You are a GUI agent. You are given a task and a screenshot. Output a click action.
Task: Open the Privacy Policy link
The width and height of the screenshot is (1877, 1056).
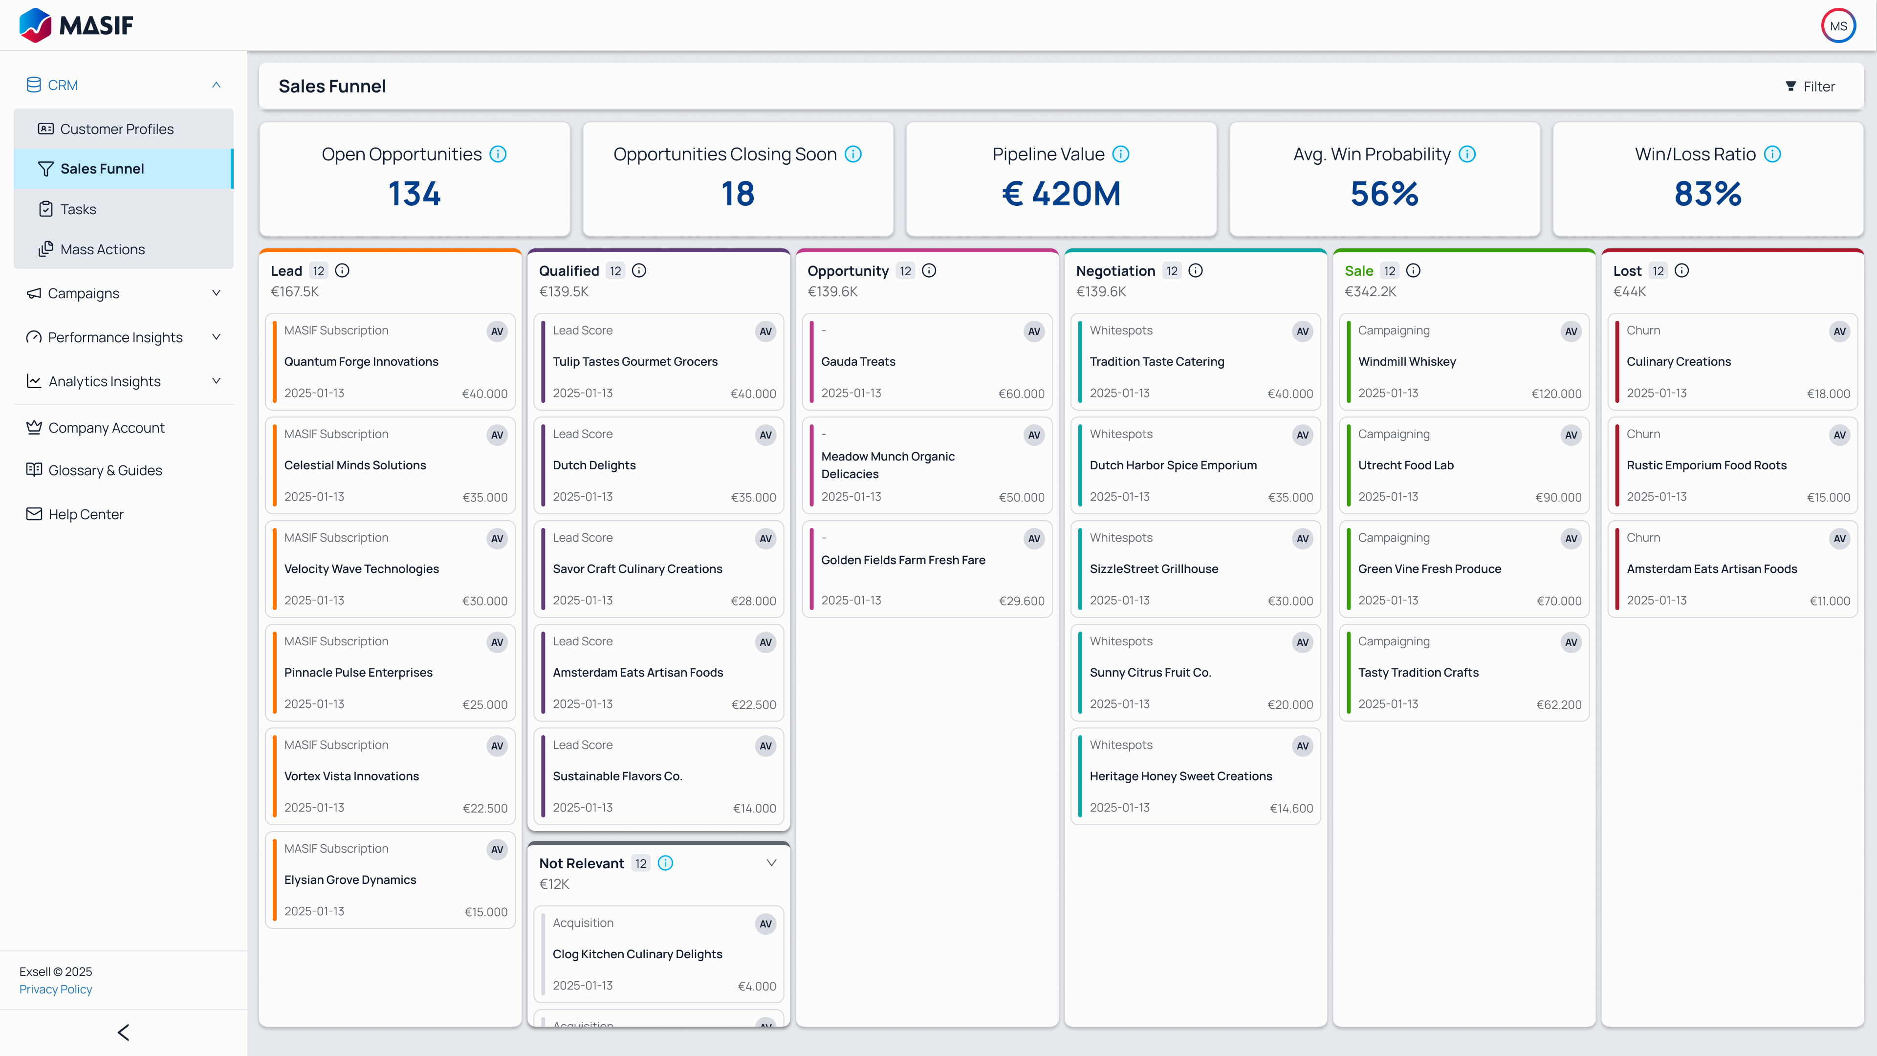click(x=55, y=990)
